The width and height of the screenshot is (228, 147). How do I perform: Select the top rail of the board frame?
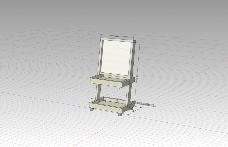point(117,40)
